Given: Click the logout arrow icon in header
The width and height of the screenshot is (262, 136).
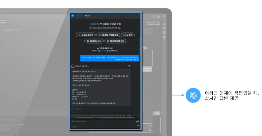Looking at the screenshot, I should pos(163,17).
